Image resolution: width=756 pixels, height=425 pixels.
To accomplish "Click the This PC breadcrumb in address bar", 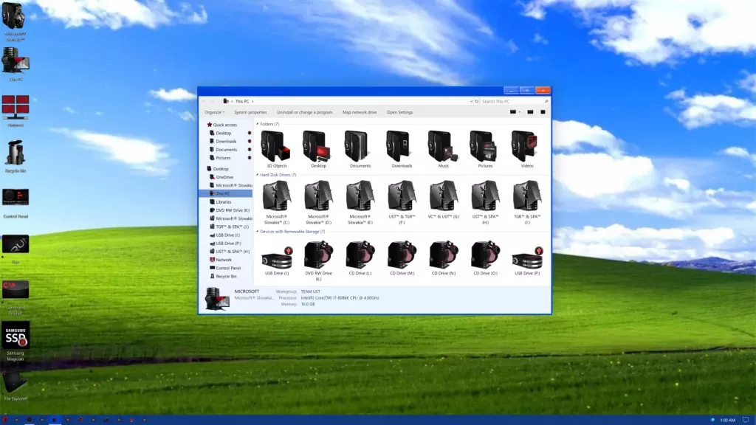I will [x=242, y=101].
